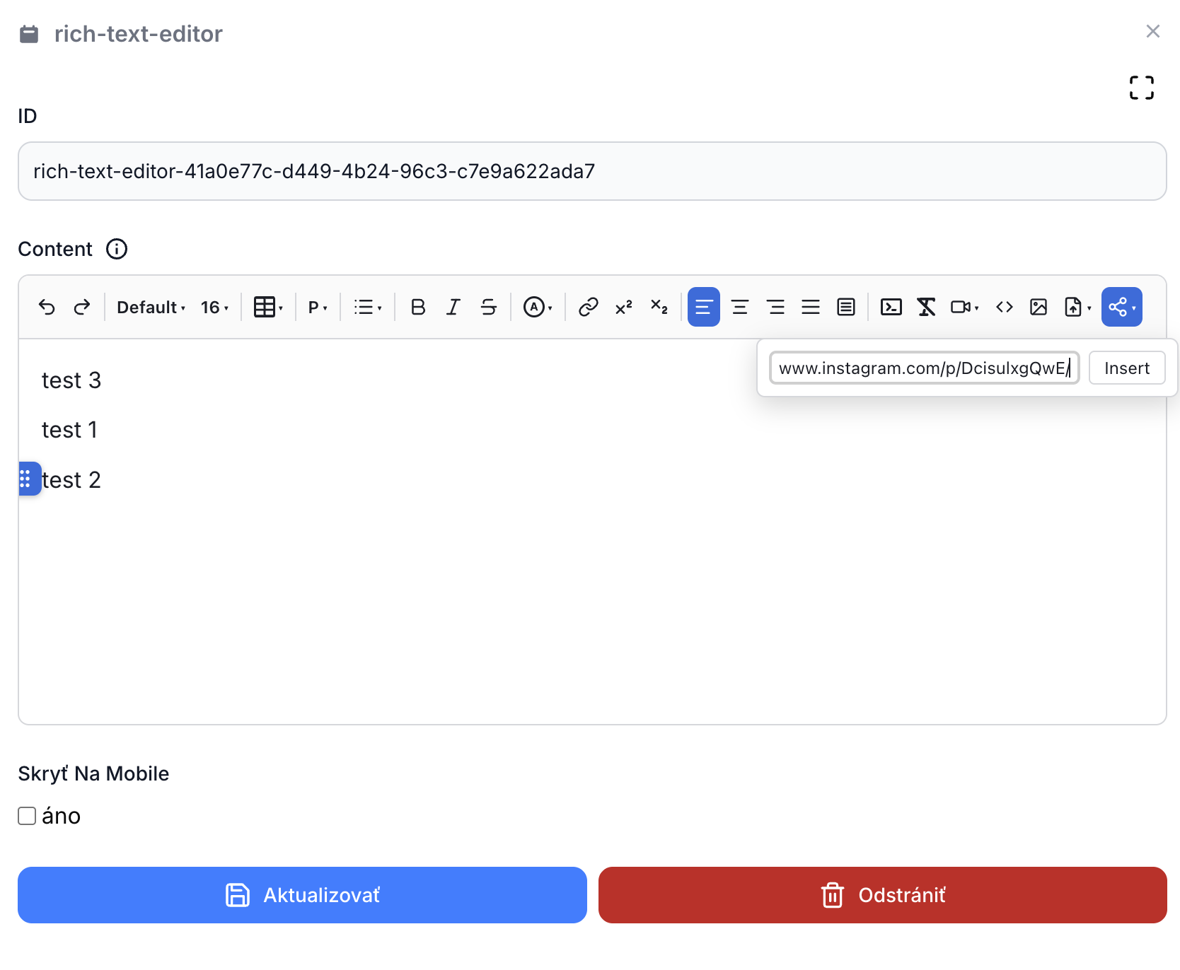Focus the Instagram URL input field

(x=924, y=368)
